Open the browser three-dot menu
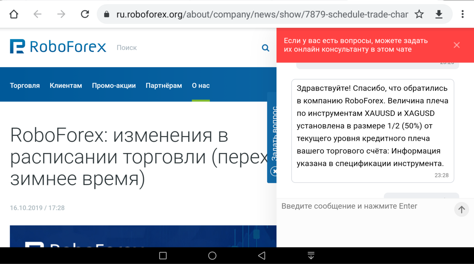 coord(463,14)
